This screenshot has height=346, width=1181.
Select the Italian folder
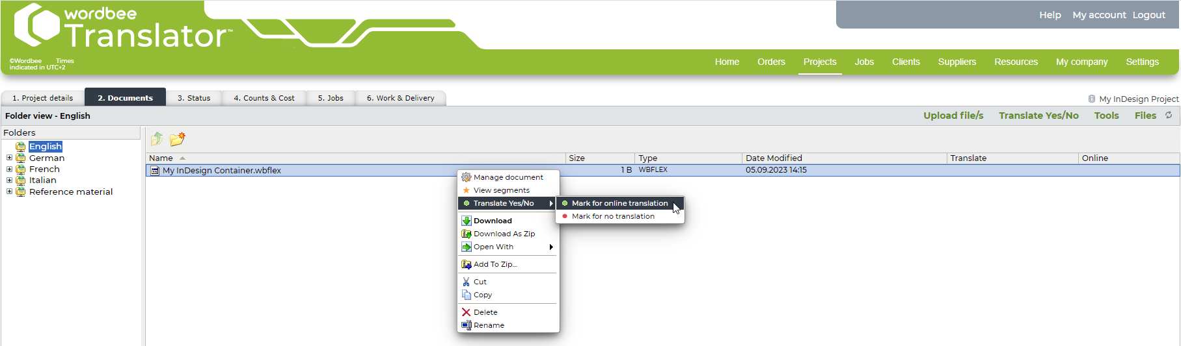coord(42,180)
